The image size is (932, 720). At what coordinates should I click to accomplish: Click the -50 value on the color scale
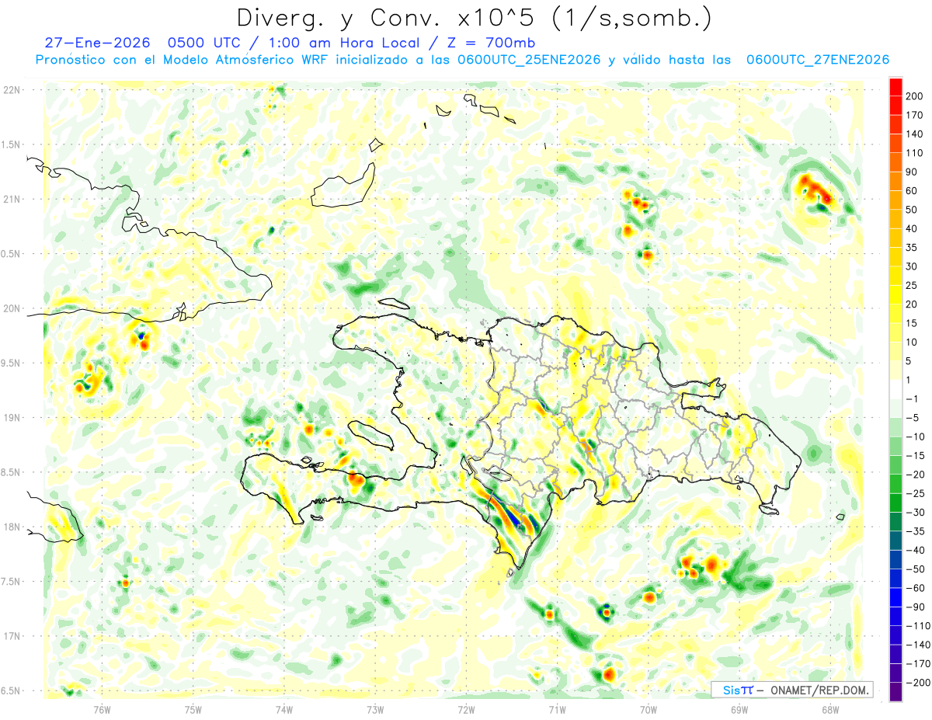916,569
